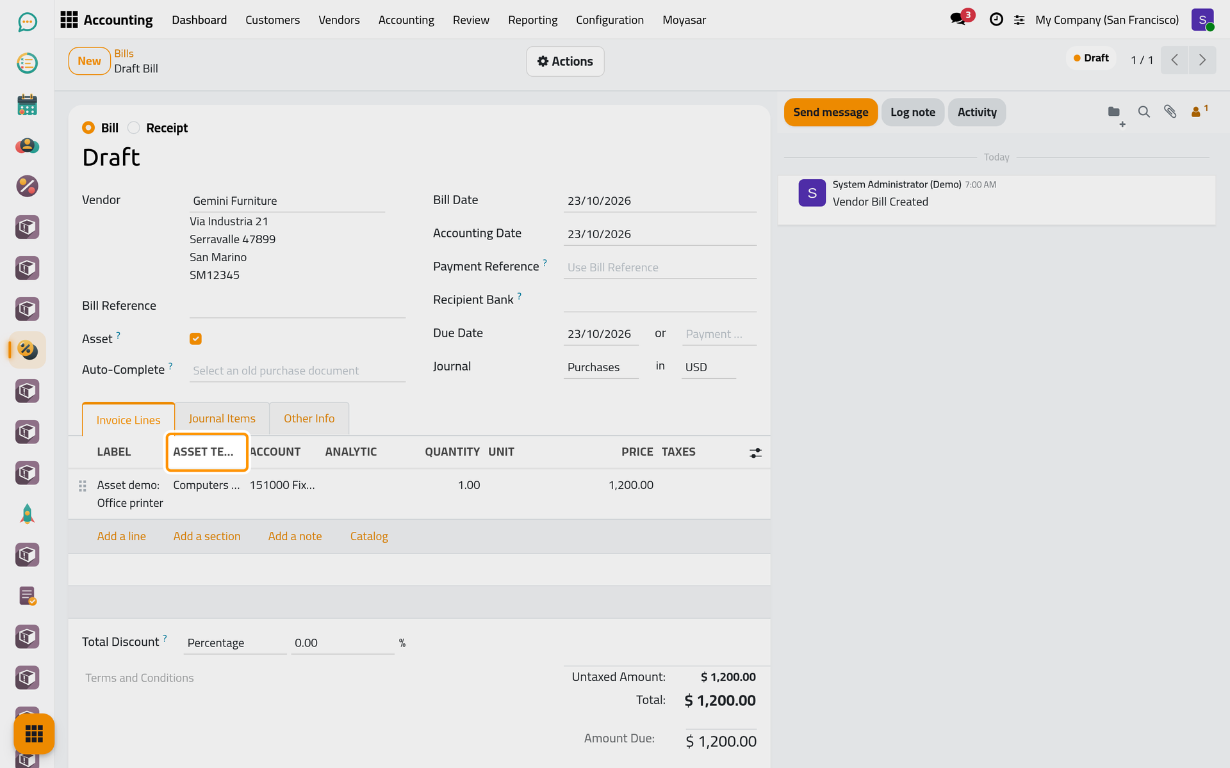Open the Vendors menu
The width and height of the screenshot is (1230, 768).
click(339, 20)
